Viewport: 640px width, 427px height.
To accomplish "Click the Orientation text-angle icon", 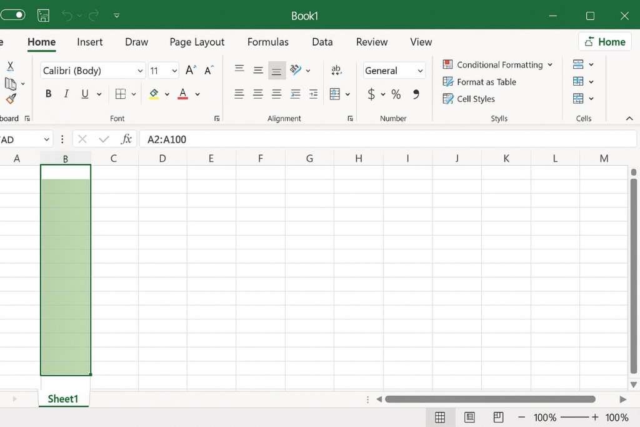I will point(296,70).
